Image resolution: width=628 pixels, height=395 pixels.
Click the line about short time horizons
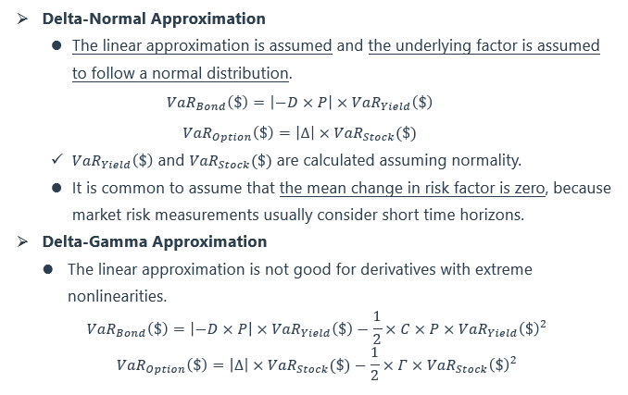[297, 215]
